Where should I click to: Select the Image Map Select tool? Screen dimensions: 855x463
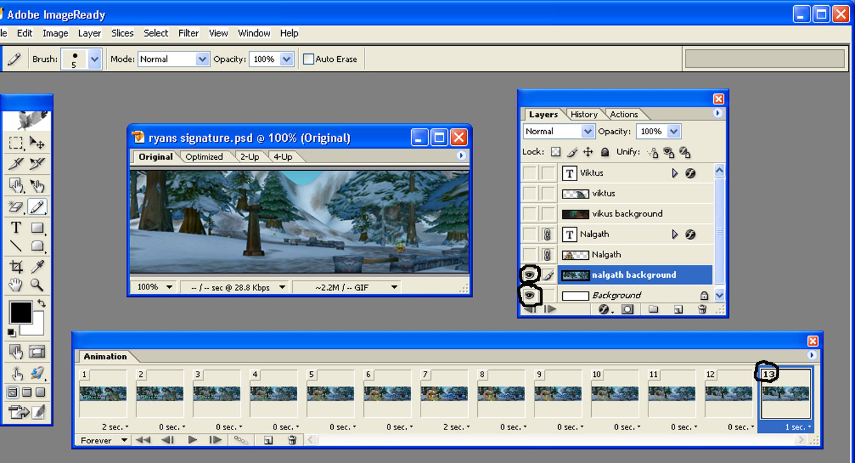37,186
